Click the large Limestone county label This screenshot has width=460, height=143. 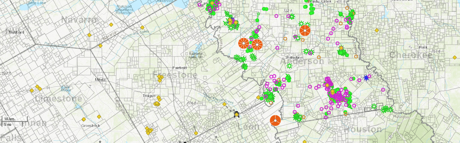[59, 99]
